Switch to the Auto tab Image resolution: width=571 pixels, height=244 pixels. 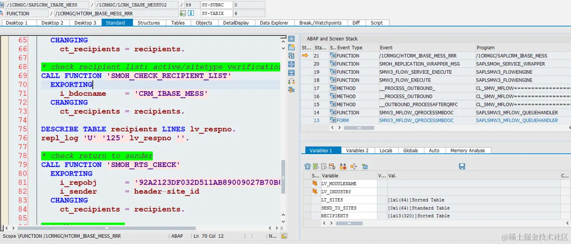tap(434, 150)
